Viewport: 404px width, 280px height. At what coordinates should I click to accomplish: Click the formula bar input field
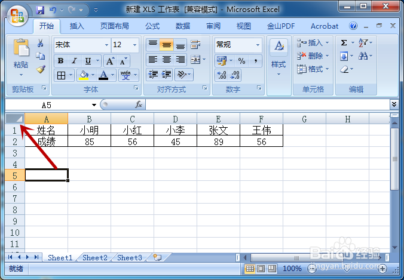tap(268, 104)
